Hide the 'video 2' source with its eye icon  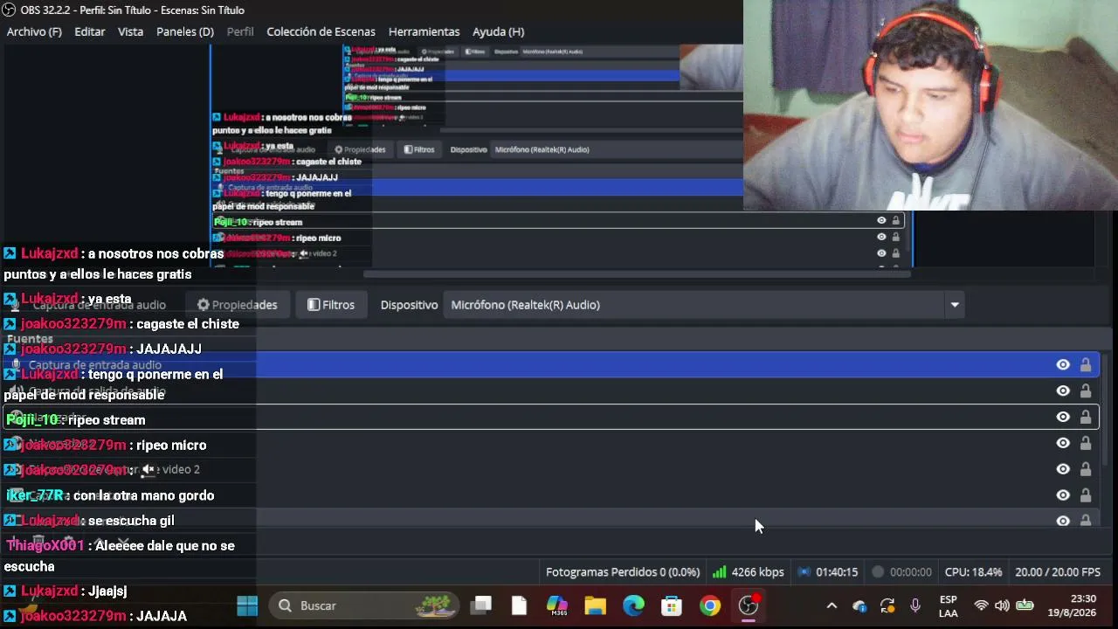[1063, 469]
